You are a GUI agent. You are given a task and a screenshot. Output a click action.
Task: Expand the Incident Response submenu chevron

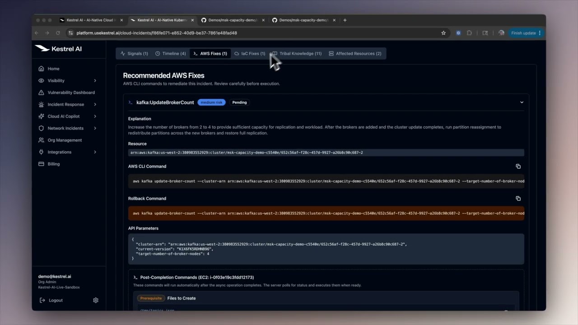[95, 104]
